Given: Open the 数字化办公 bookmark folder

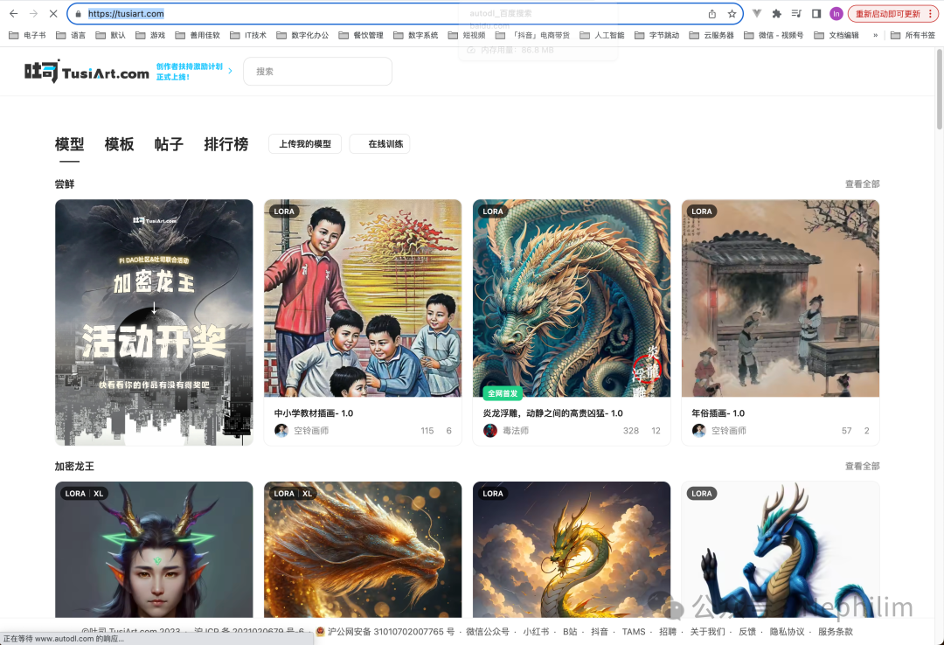Looking at the screenshot, I should tap(302, 35).
